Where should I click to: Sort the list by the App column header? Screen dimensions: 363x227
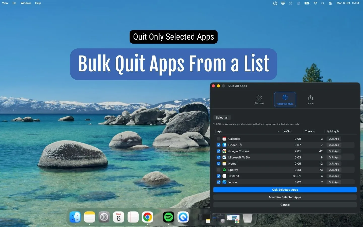[248, 131]
